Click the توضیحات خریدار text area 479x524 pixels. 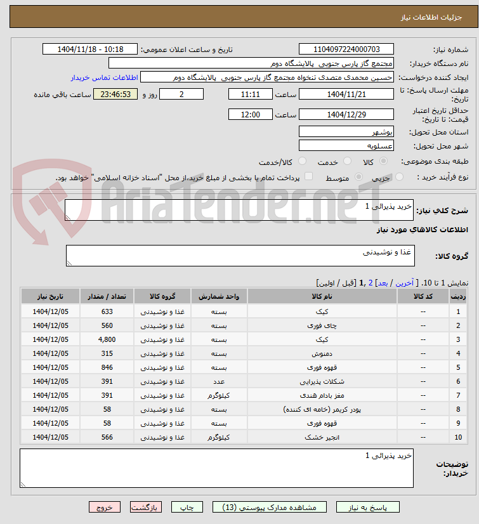[216, 468]
